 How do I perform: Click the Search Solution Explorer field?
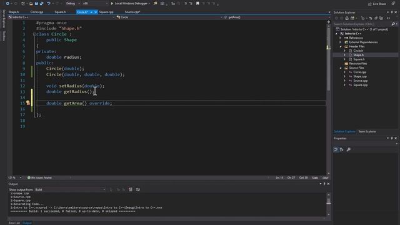coord(362,24)
